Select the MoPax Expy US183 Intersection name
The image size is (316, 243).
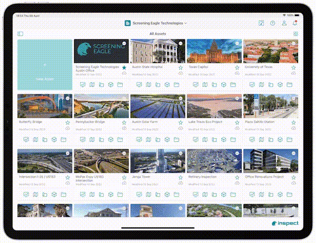tap(90, 179)
